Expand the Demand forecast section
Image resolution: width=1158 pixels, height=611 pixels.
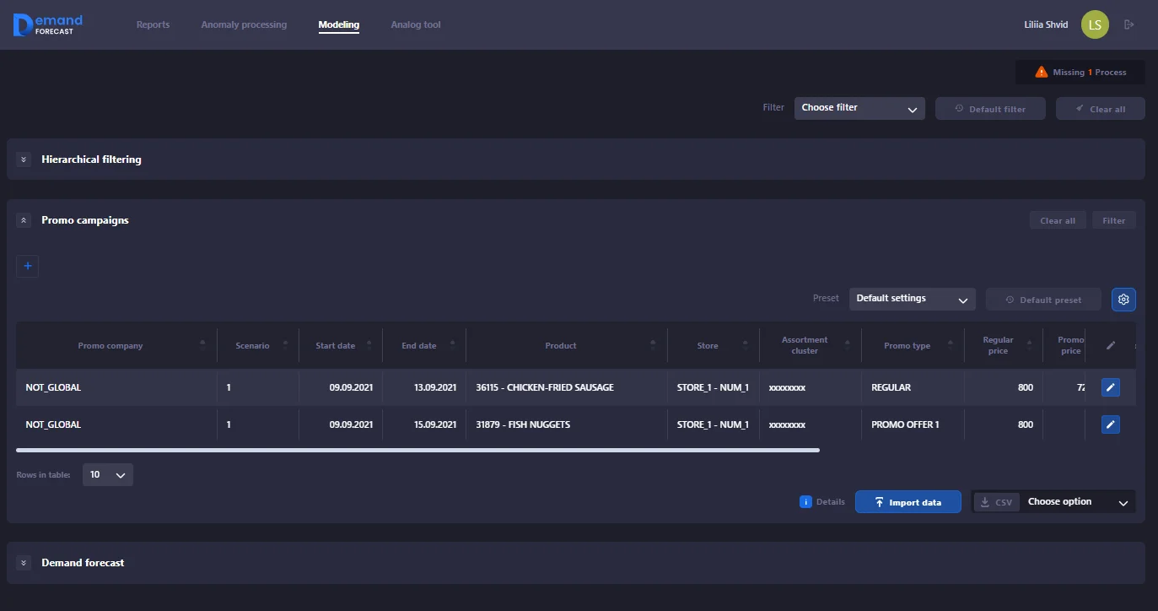click(24, 563)
